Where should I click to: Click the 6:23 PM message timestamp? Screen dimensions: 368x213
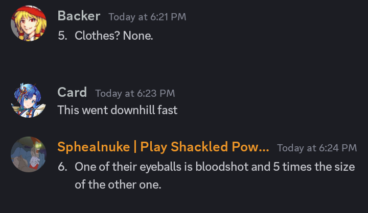pos(135,93)
